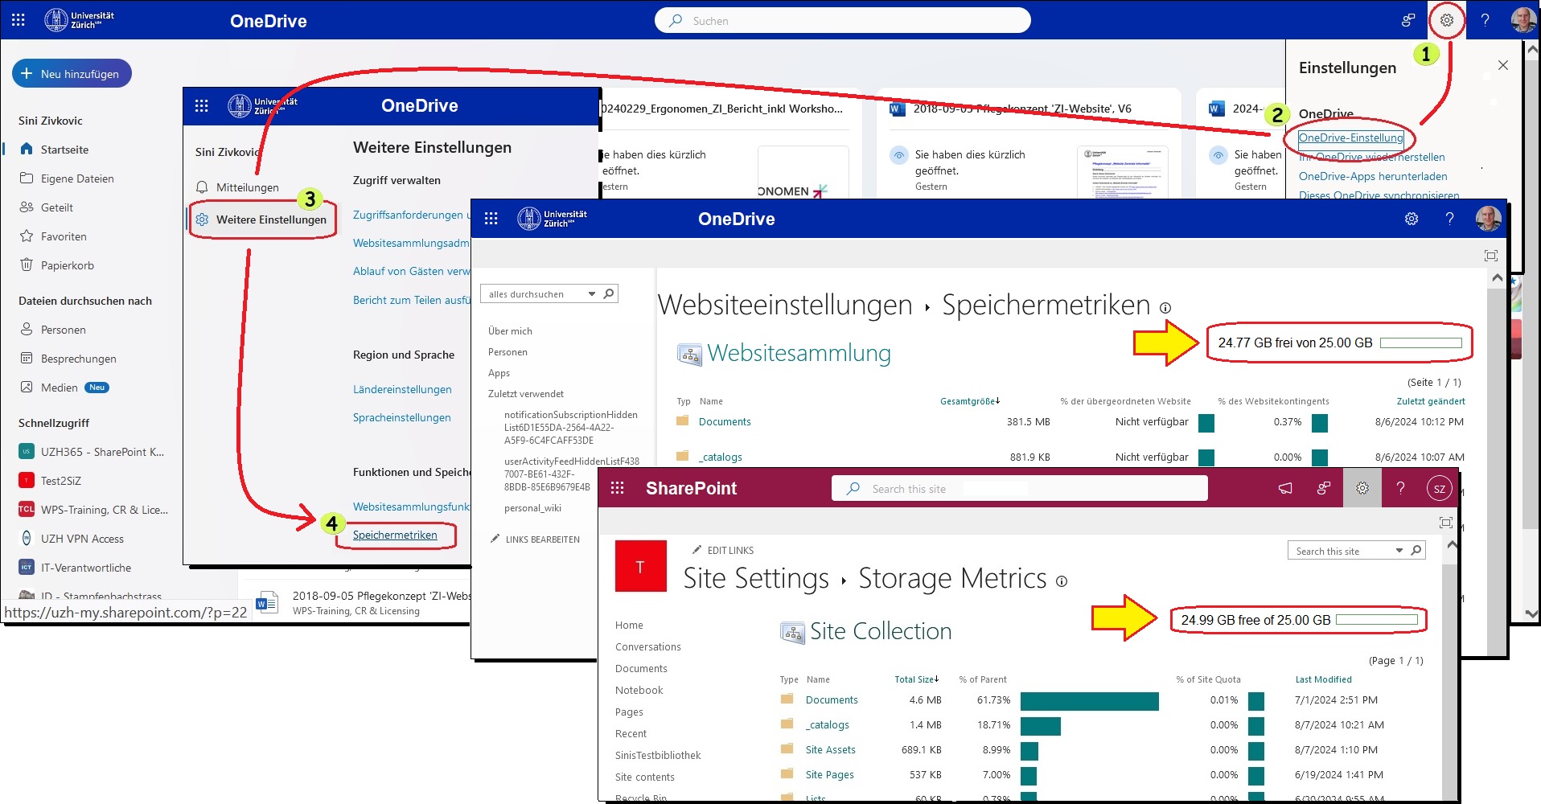Image resolution: width=1541 pixels, height=804 pixels.
Task: Toggle the Gesamtgröße sort order arrow
Action: click(x=997, y=400)
